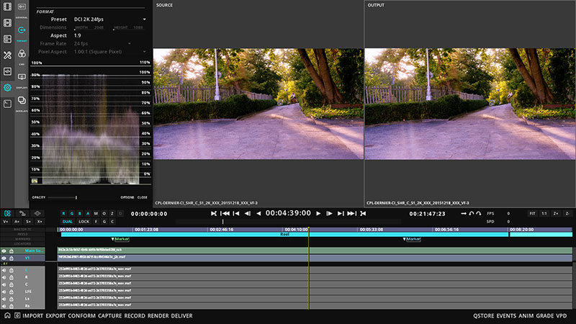Viewport: 576px width, 324px height.
Task: Click the FIT zoom button
Action: click(x=532, y=213)
